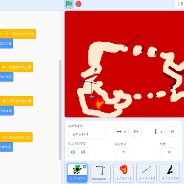
Task: Click the first yellow key-pressed event block
Action: pyautogui.click(x=18, y=34)
